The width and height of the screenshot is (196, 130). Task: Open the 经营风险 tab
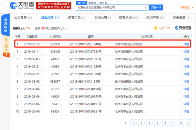[76, 17]
